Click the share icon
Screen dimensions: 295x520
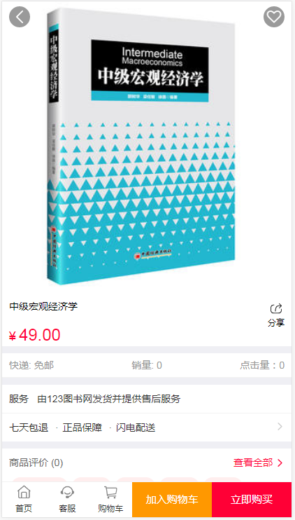pyautogui.click(x=276, y=309)
